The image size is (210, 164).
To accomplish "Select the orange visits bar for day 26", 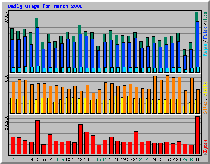I will coord(167,94).
